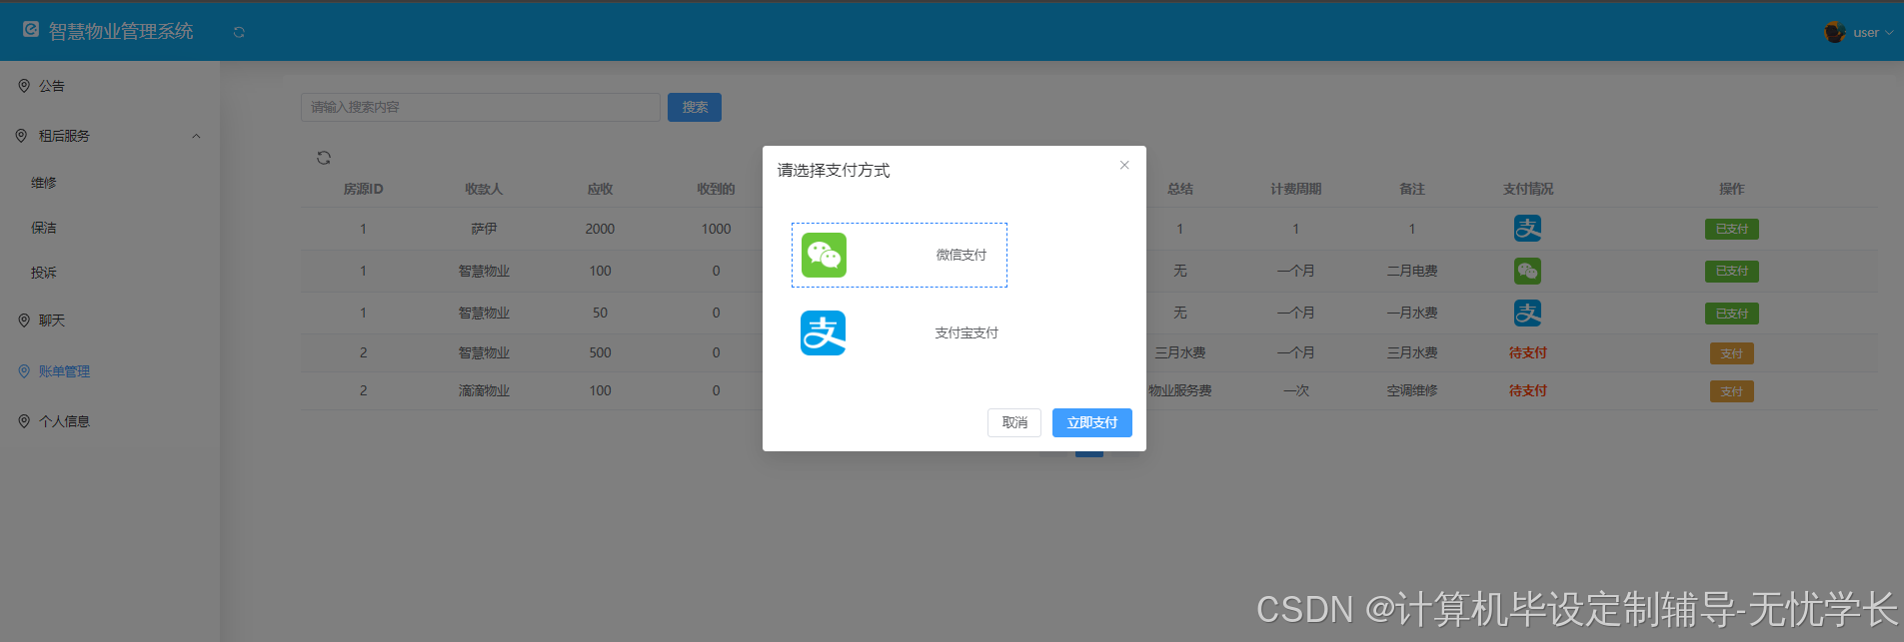Click the 二月电费 remark cell

click(x=1411, y=271)
